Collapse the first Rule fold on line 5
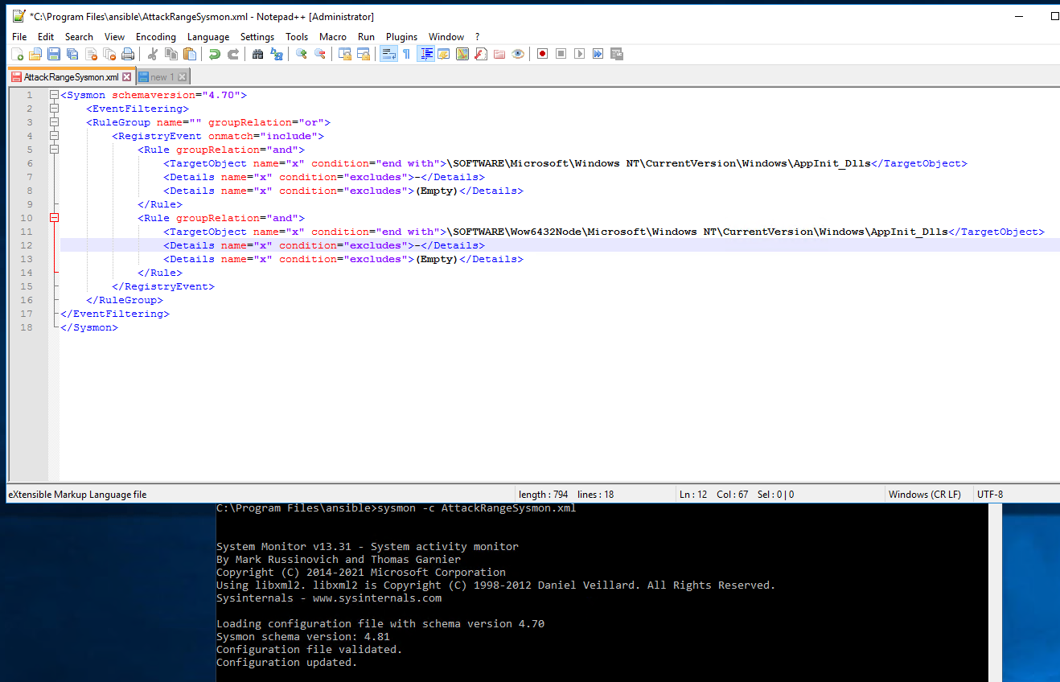1060x682 pixels. (55, 150)
